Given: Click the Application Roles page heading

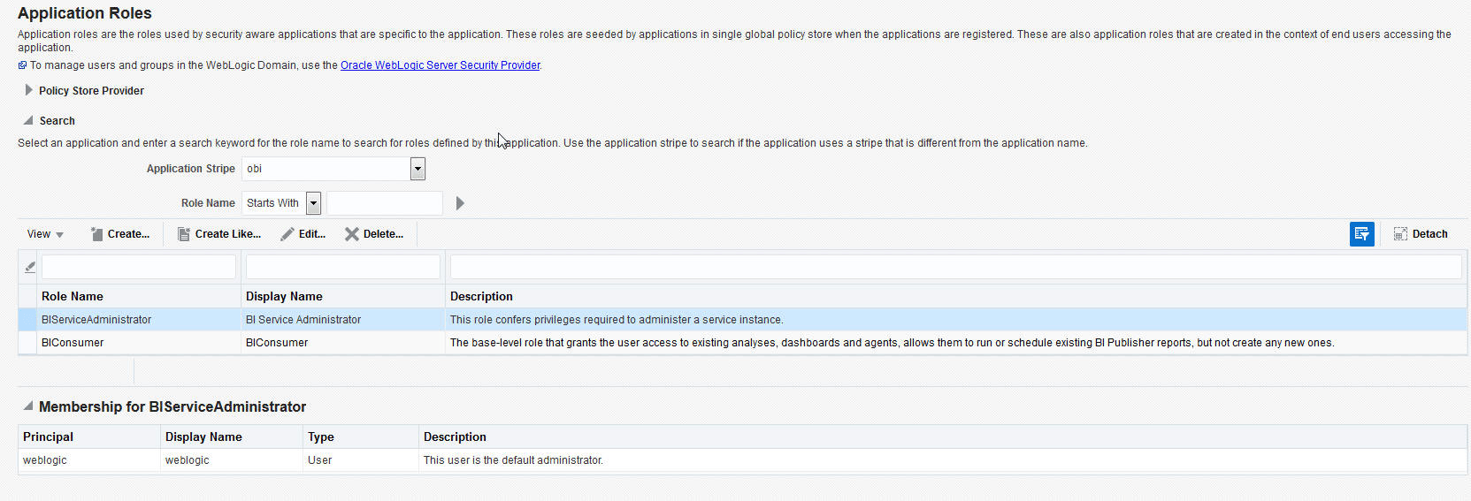Looking at the screenshot, I should (x=85, y=13).
